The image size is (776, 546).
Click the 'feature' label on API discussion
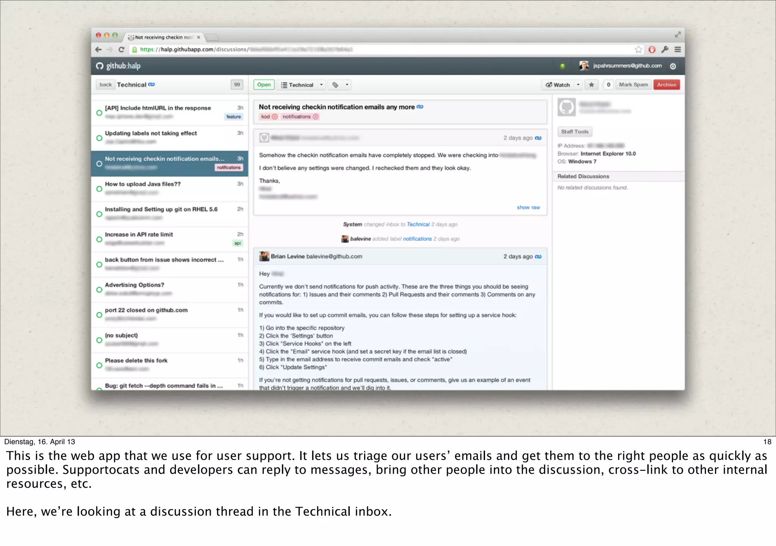tap(233, 117)
